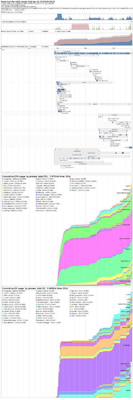Click the Disk utilization legend swatch
The image size is (133, 400).
coord(16,22)
